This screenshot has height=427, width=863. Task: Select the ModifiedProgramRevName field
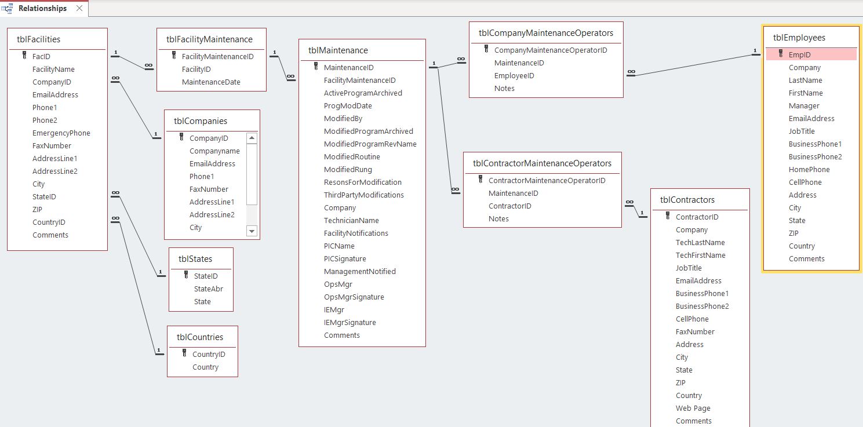click(370, 144)
